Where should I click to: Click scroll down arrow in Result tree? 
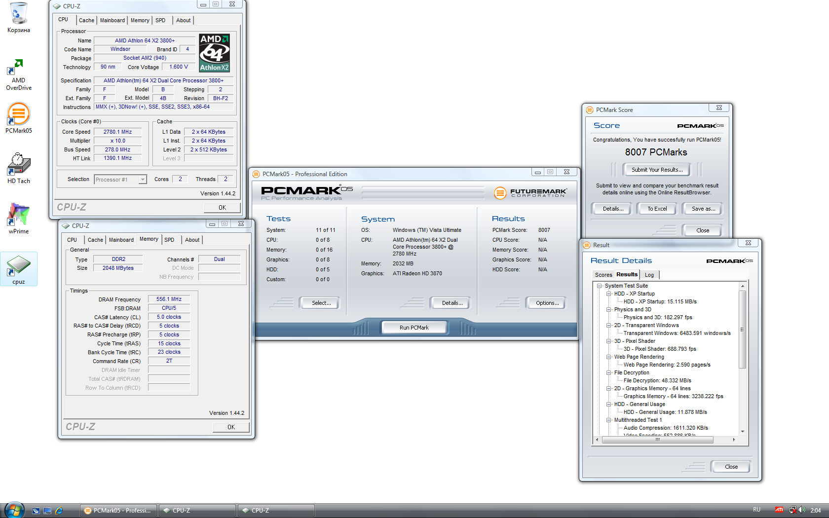(x=742, y=432)
